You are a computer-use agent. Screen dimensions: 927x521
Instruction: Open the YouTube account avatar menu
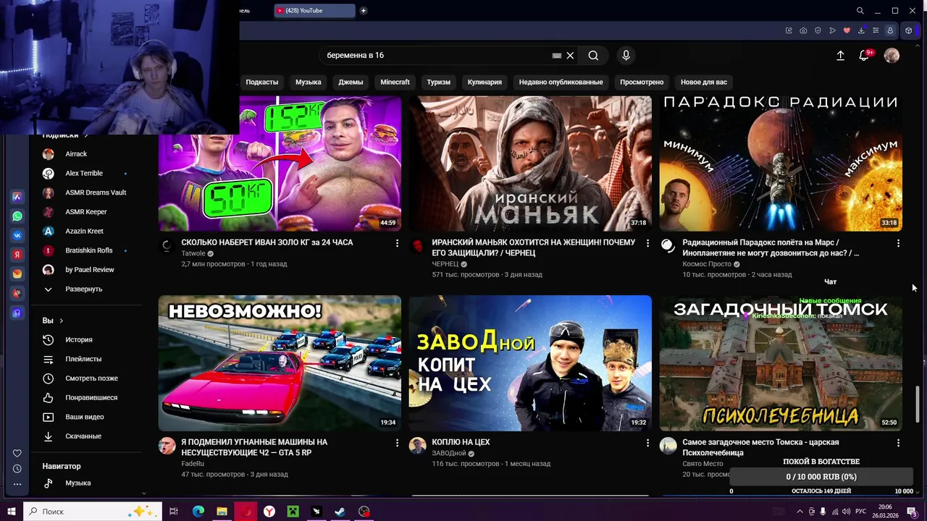892,55
